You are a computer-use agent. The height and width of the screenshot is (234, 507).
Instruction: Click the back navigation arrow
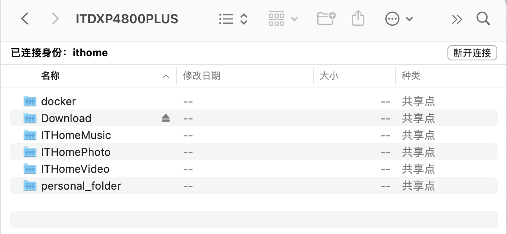pyautogui.click(x=25, y=19)
